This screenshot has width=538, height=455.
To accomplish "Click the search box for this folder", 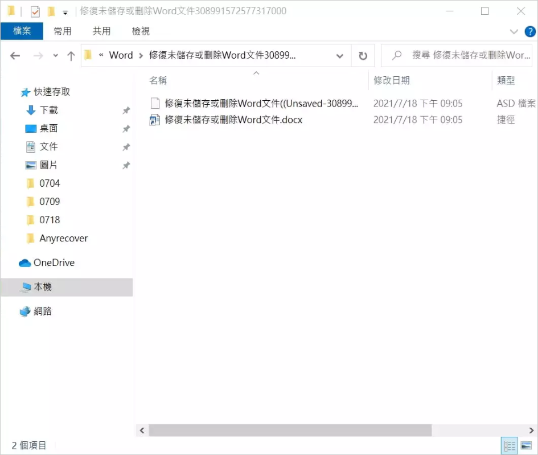I will tap(457, 55).
